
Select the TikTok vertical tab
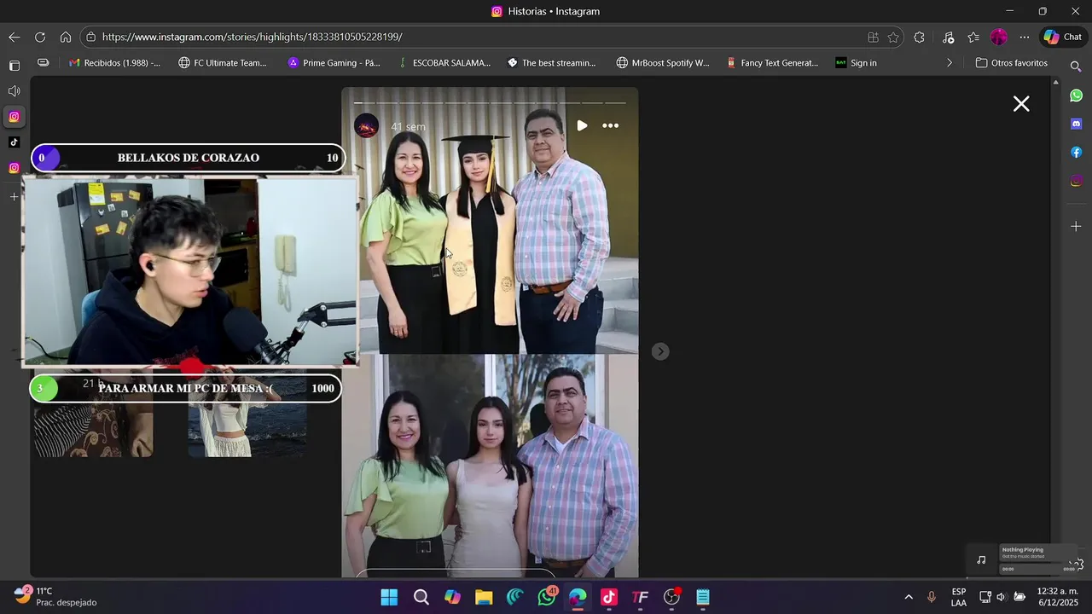[14, 142]
